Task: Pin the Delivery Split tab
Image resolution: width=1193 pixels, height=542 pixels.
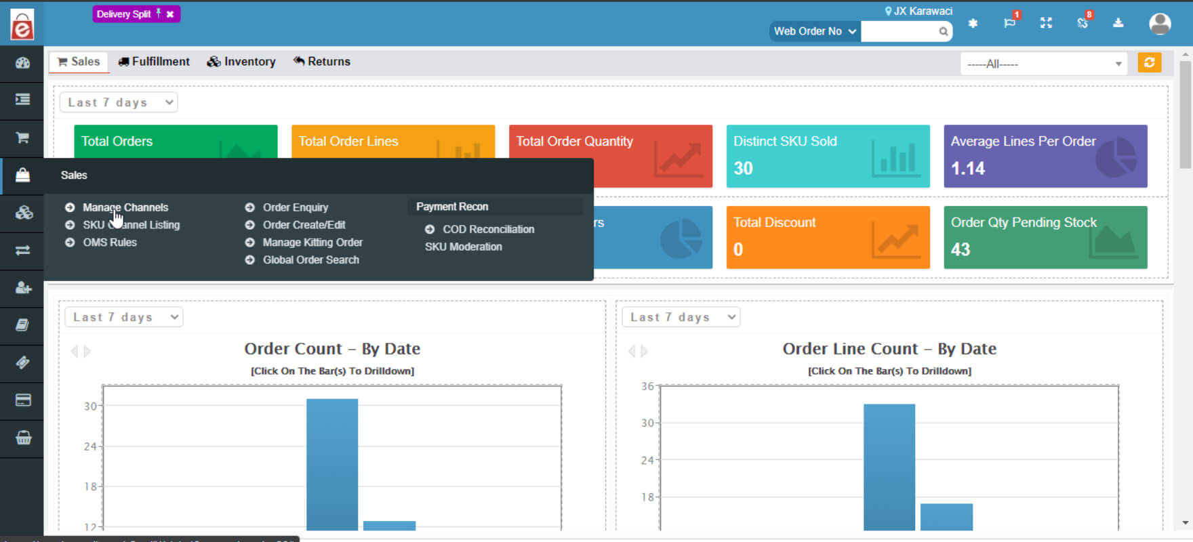Action: pyautogui.click(x=158, y=14)
